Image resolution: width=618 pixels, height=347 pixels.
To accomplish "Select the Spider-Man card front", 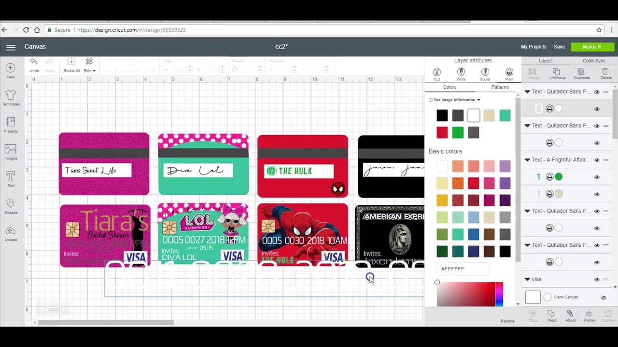I will (303, 235).
